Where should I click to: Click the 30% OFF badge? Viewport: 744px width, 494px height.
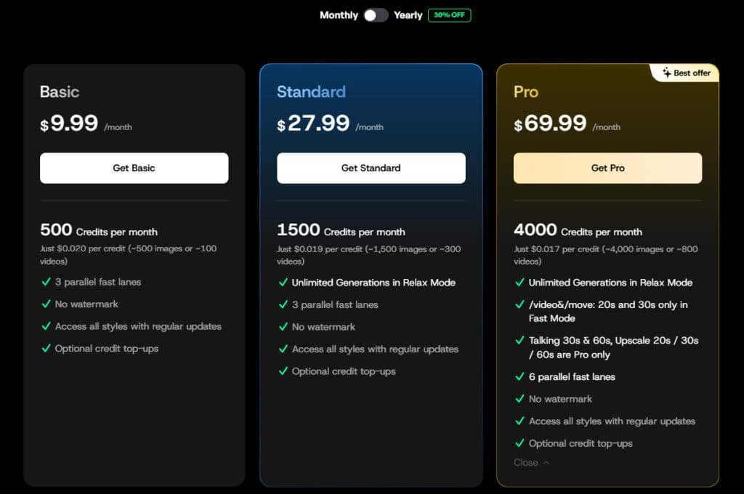449,15
